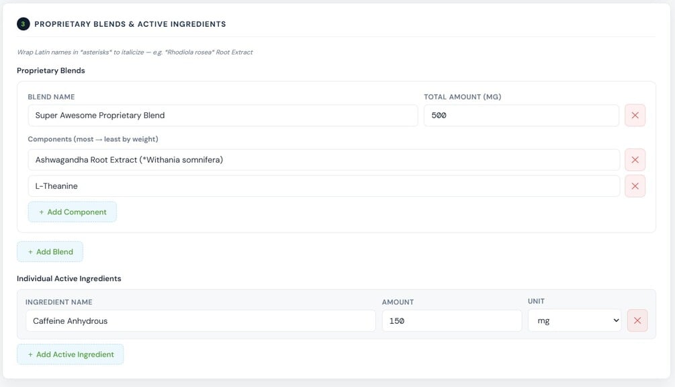
Task: Edit the Ashwagandha Root Extract component field
Action: [323, 160]
